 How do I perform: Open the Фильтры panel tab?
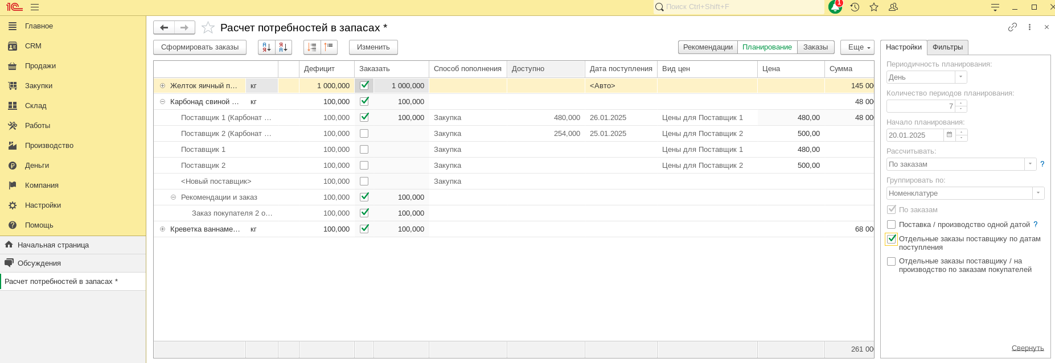click(947, 47)
